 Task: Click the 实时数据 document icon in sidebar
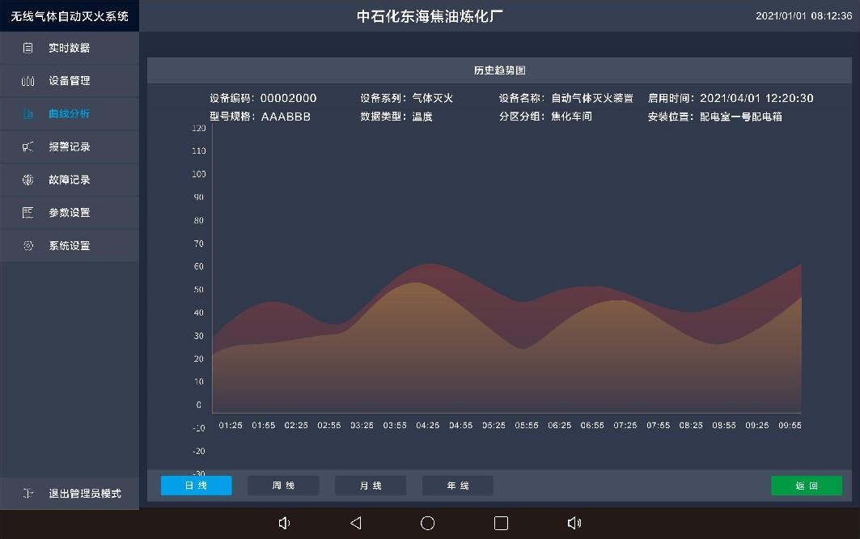coord(28,48)
